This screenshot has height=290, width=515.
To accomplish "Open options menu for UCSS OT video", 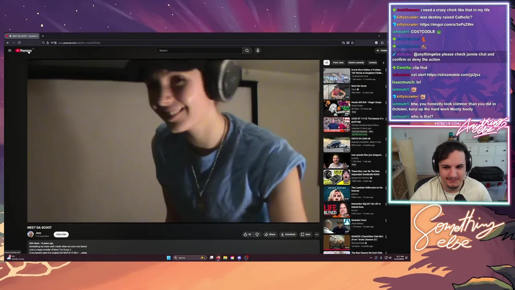I will coord(386,119).
